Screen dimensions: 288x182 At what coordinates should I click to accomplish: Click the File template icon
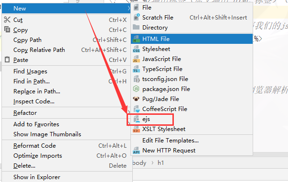[136, 8]
